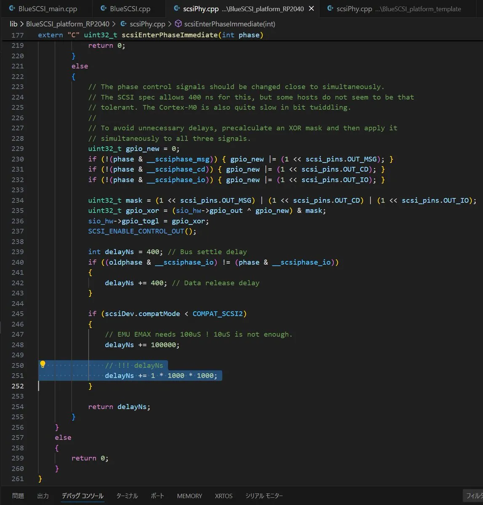Screen dimensions: 483x505
Task: Open the シリアル モニター panel tab
Action: pos(264,496)
